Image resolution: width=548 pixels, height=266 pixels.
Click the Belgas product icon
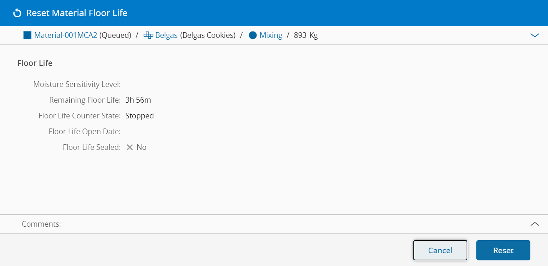149,36
